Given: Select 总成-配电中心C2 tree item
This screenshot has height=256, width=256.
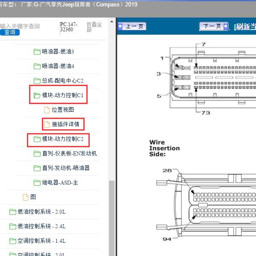Looking at the screenshot, I should pyautogui.click(x=63, y=81).
